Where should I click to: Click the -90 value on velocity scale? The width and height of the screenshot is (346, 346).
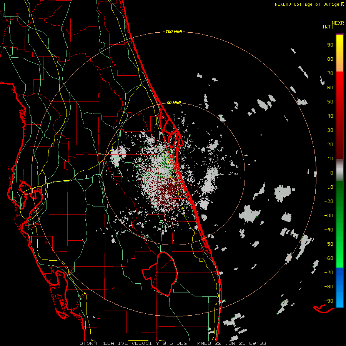tap(329, 301)
